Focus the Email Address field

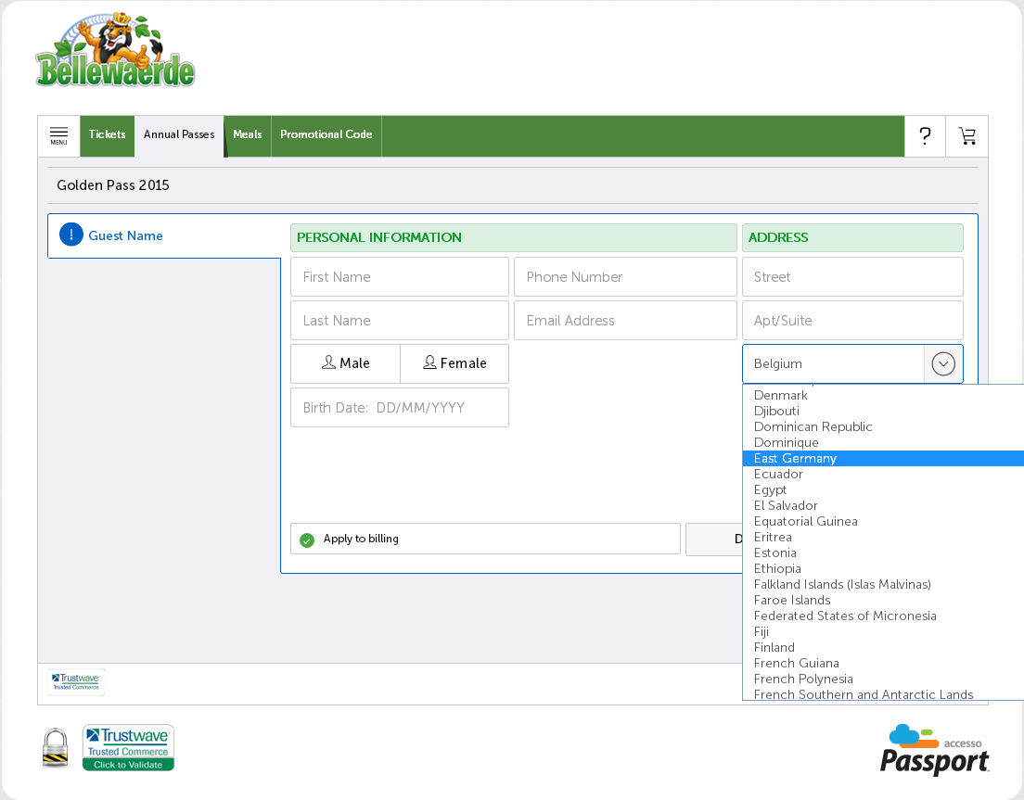pos(625,321)
